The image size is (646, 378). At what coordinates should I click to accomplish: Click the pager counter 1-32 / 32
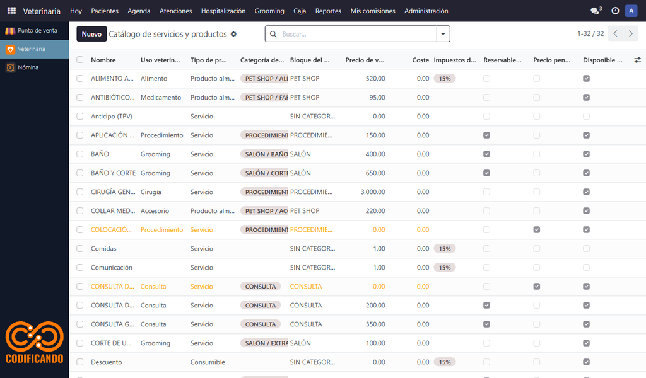point(590,34)
